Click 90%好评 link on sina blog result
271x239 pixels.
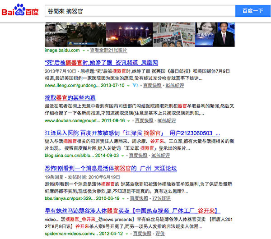point(160,156)
